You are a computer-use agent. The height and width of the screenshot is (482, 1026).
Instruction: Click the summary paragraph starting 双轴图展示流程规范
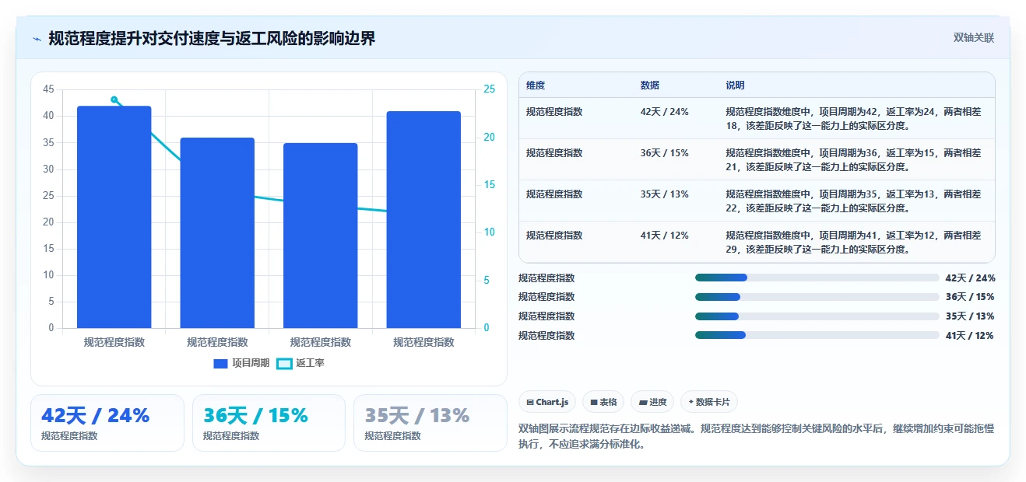756,437
